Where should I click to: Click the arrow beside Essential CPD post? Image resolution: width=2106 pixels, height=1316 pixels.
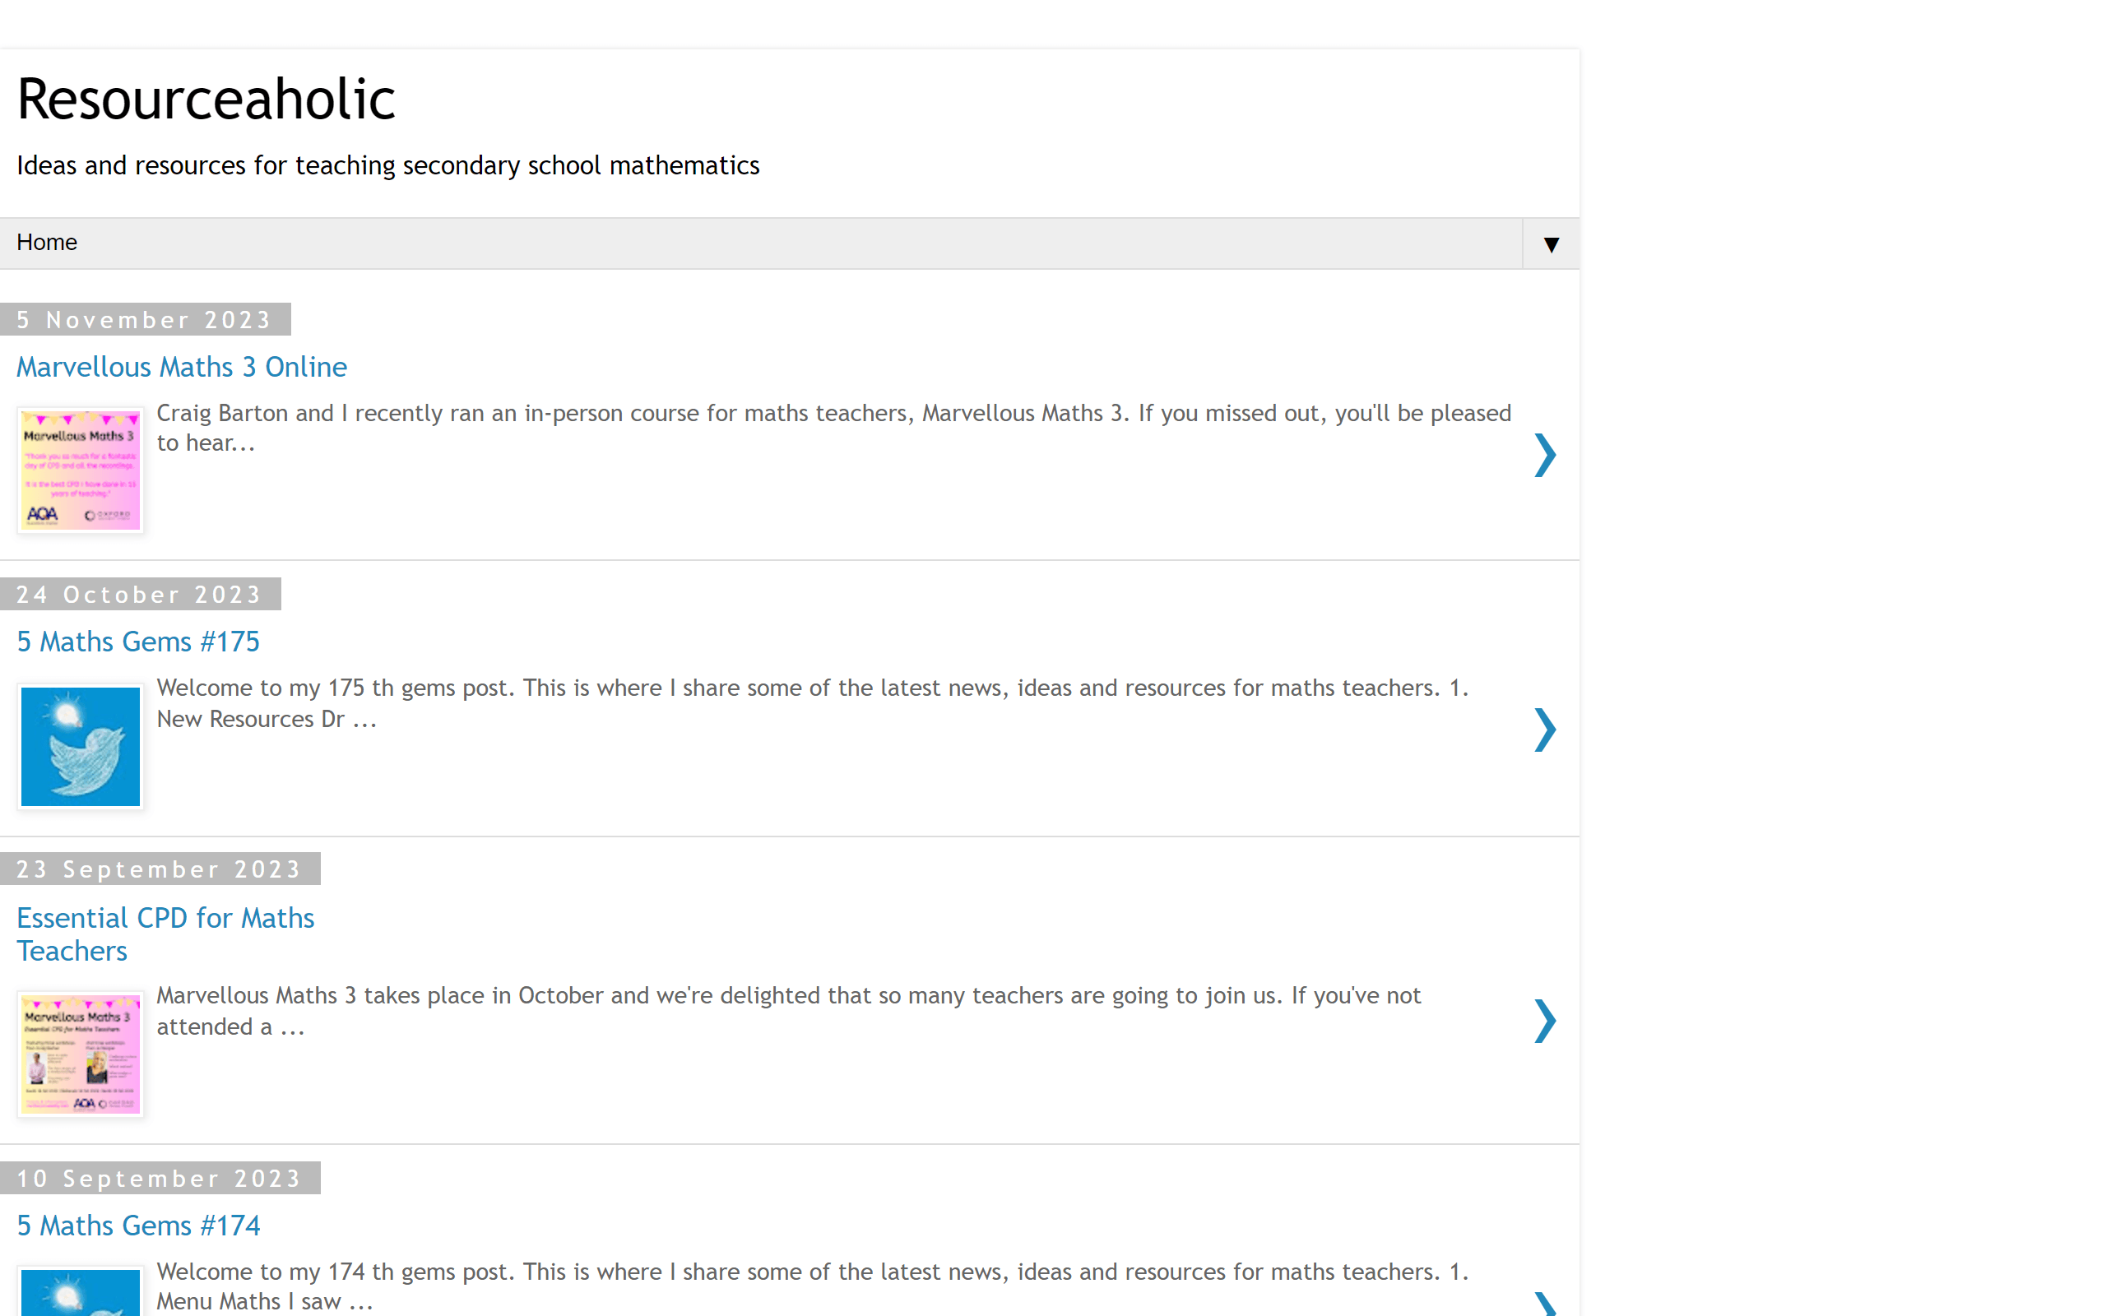pos(1544,1021)
